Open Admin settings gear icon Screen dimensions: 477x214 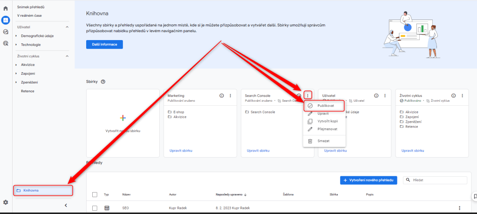point(6,202)
